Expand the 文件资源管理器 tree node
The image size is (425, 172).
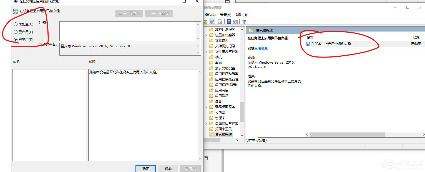pyautogui.click(x=206, y=51)
